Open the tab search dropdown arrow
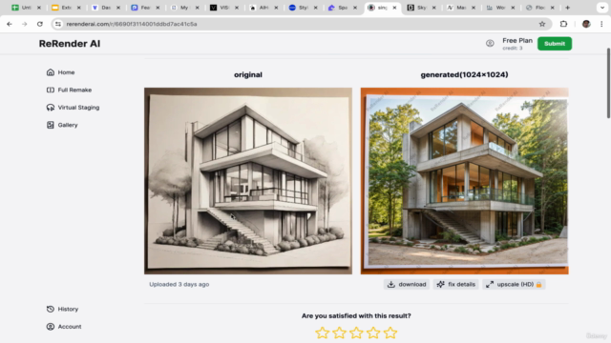The image size is (611, 343). [602, 8]
